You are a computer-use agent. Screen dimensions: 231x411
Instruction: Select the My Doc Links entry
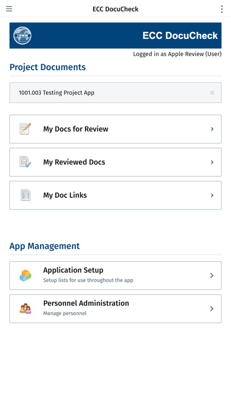115,195
